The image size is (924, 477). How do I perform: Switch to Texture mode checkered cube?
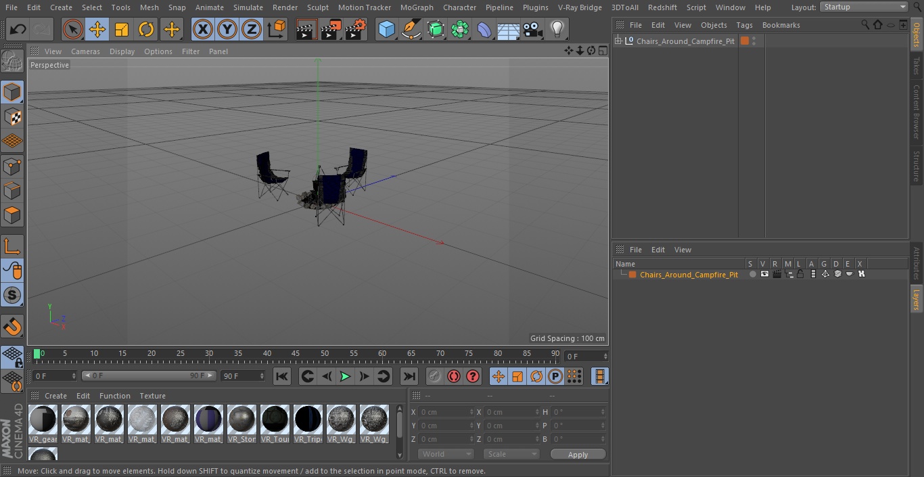point(12,117)
